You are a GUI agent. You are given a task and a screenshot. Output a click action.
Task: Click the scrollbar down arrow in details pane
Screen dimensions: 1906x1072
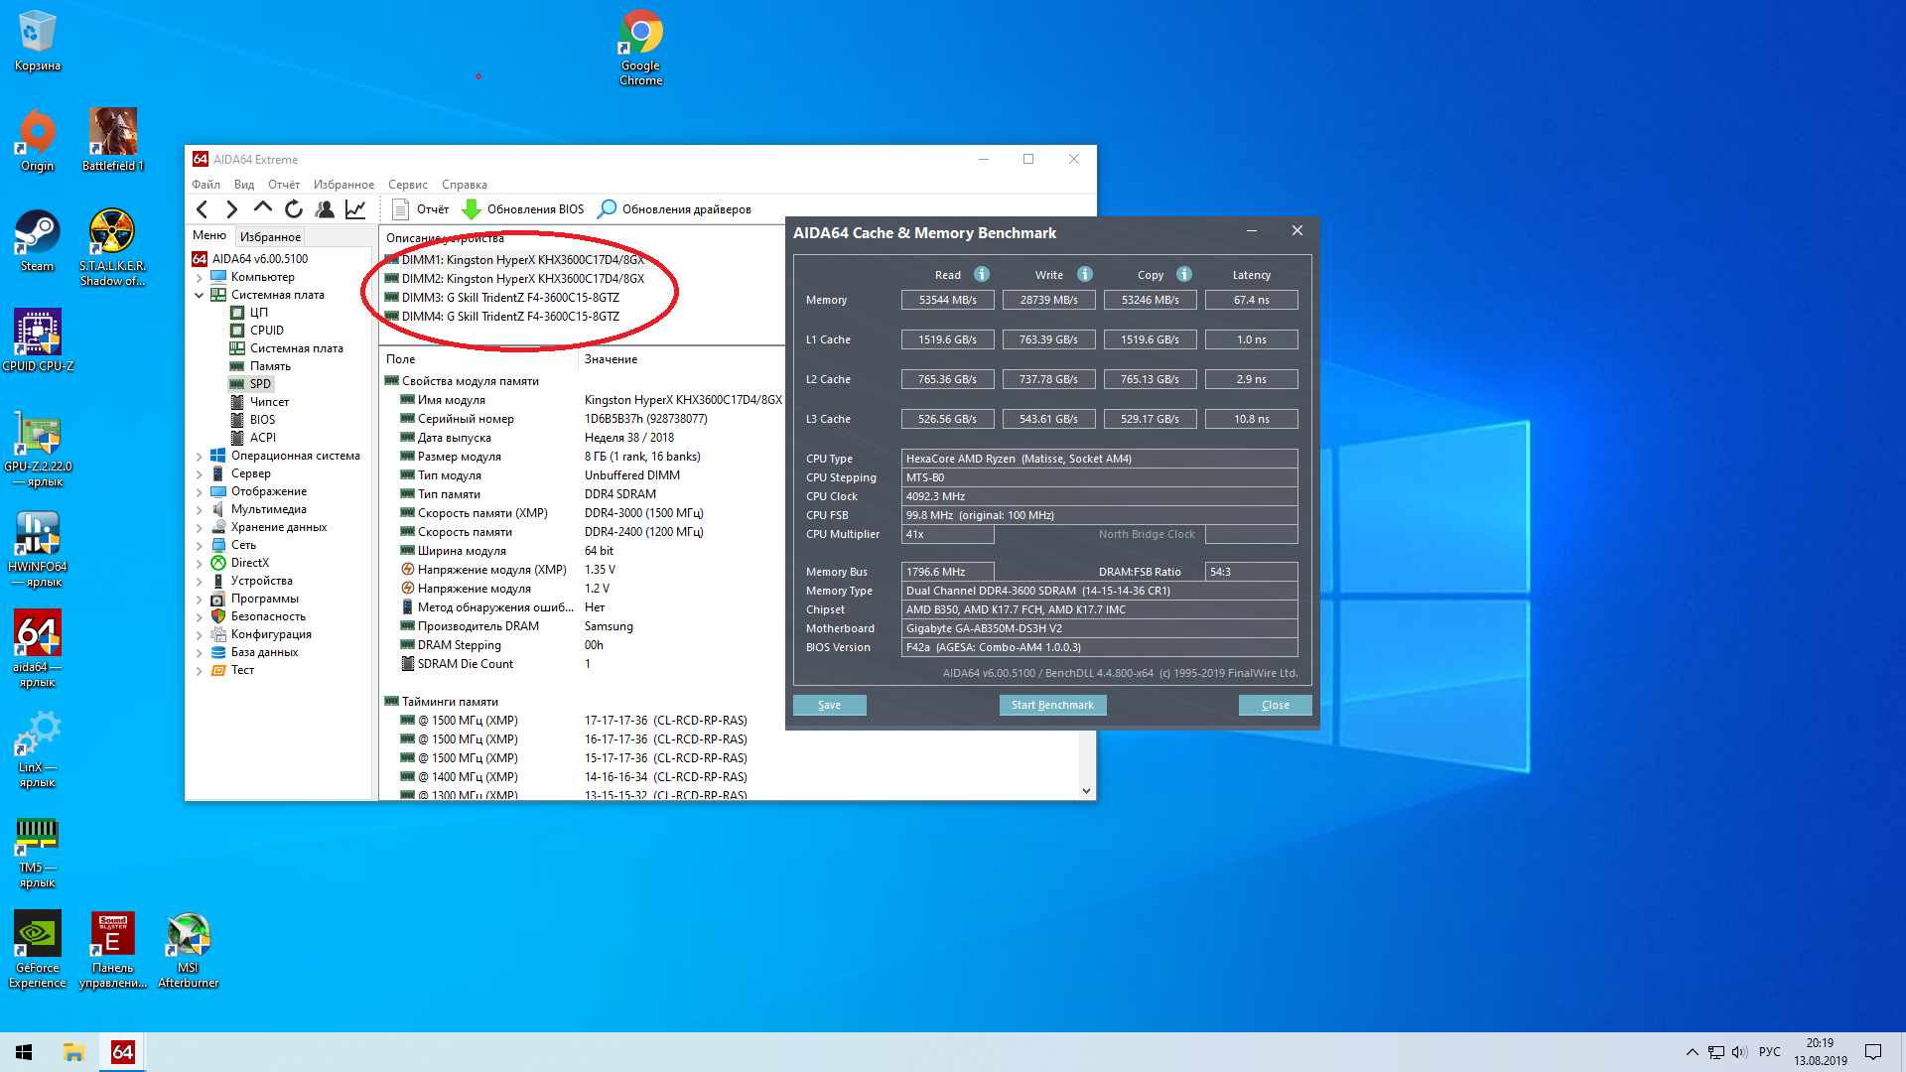(x=1086, y=791)
